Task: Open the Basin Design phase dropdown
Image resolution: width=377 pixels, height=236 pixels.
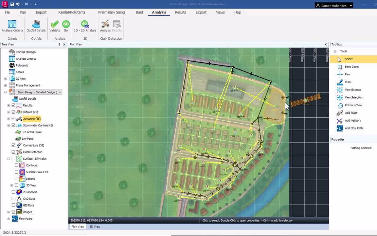Action: point(60,92)
